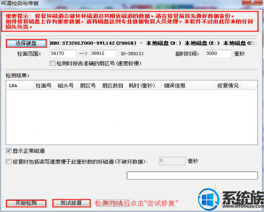
Task: Close the 坏道检测与修复 dialog
Action: tap(252, 2)
